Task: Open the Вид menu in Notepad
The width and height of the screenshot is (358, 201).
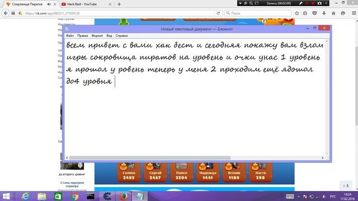Action: point(109,36)
